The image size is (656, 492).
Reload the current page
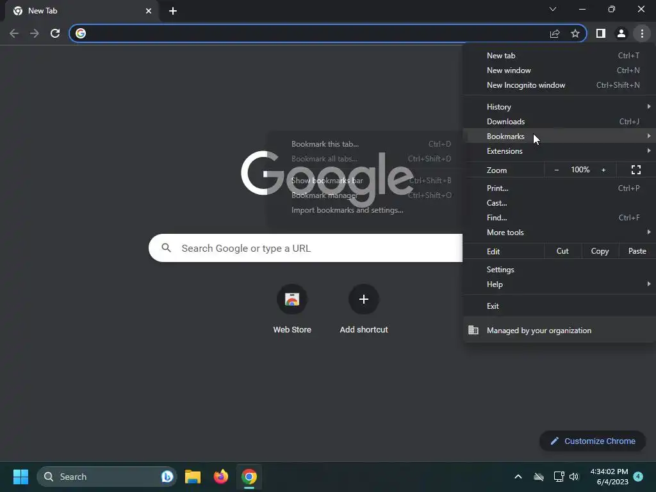(55, 33)
